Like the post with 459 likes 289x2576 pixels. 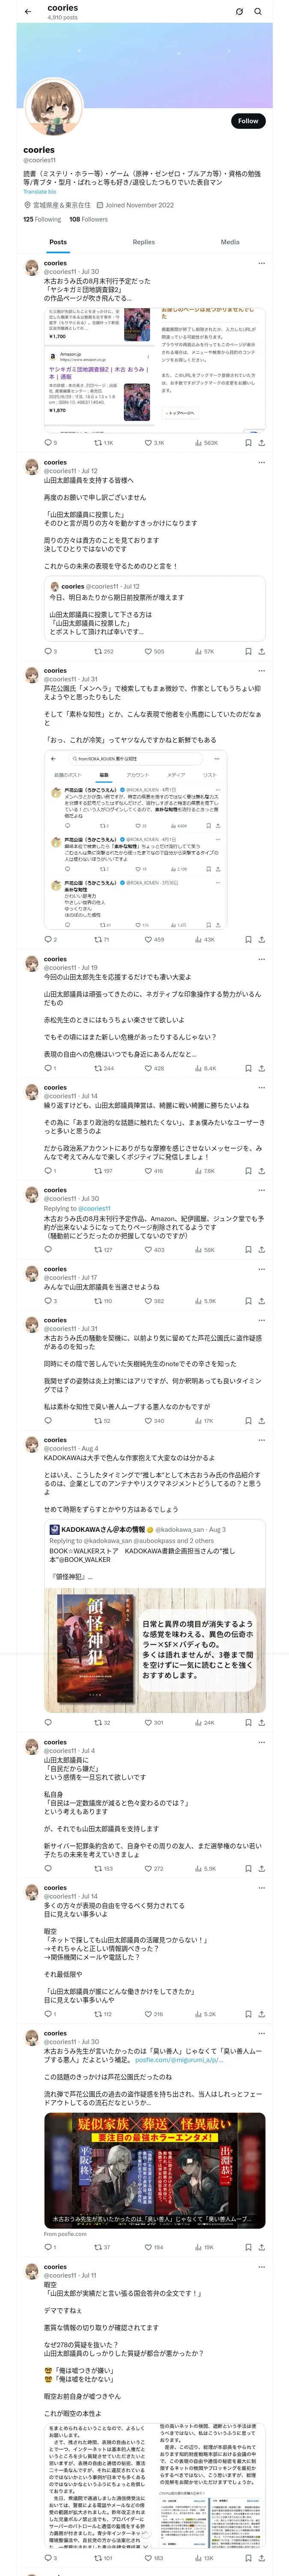[153, 939]
